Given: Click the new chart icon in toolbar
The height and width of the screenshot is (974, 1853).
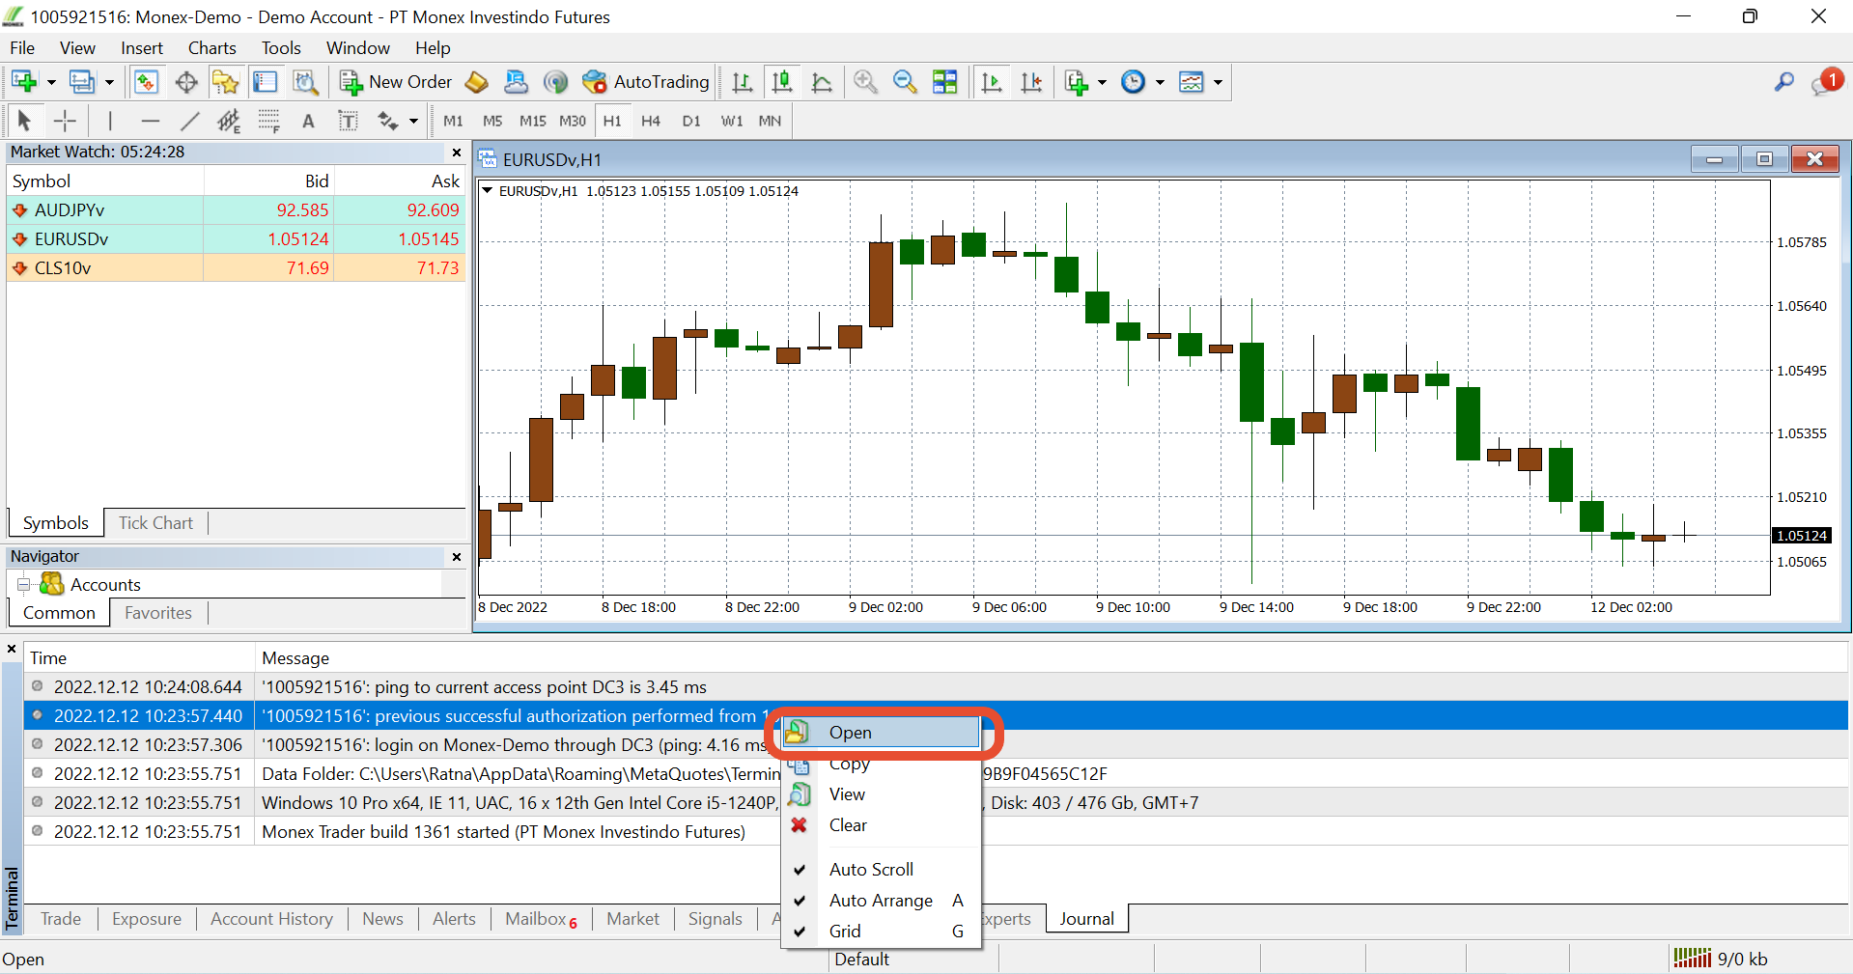Looking at the screenshot, I should 24,82.
